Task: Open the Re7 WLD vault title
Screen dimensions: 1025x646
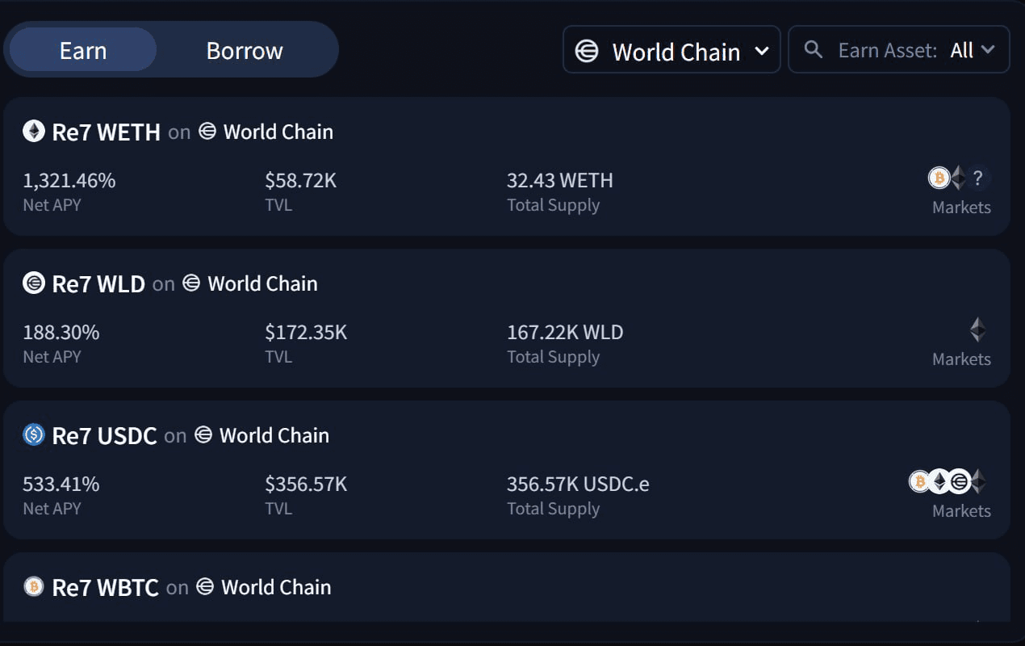Action: pos(98,283)
